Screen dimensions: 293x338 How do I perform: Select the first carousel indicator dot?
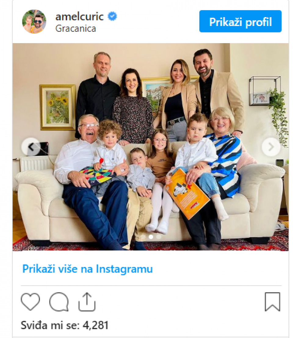pyautogui.click(x=143, y=237)
